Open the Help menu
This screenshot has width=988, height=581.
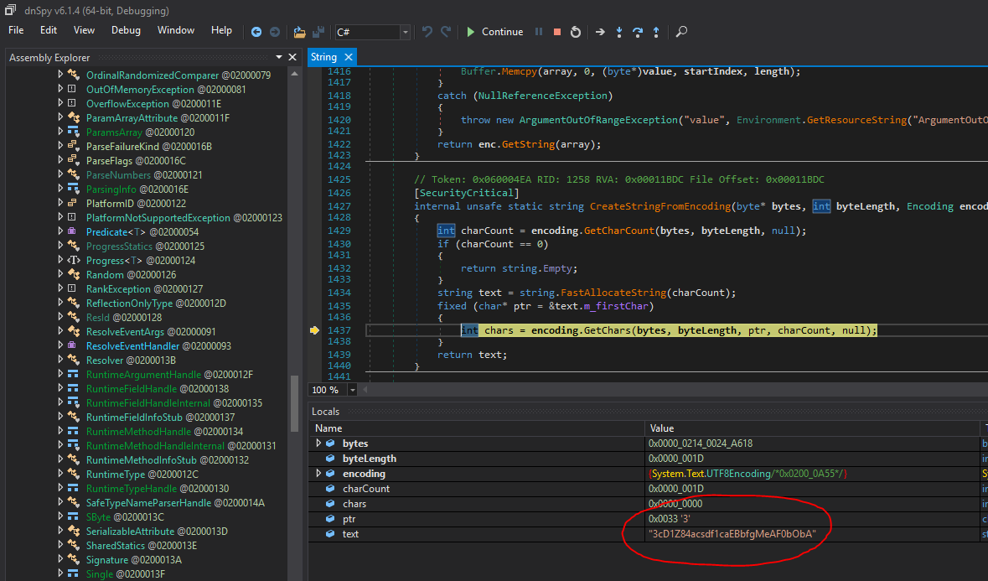(221, 30)
